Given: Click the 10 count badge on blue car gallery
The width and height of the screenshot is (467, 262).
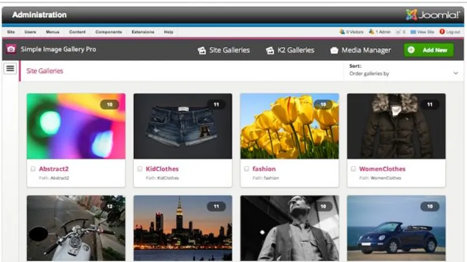Looking at the screenshot, I should (430, 207).
